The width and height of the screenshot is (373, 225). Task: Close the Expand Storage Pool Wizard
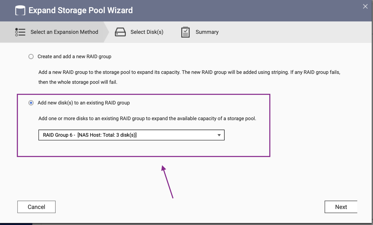click(x=365, y=6)
